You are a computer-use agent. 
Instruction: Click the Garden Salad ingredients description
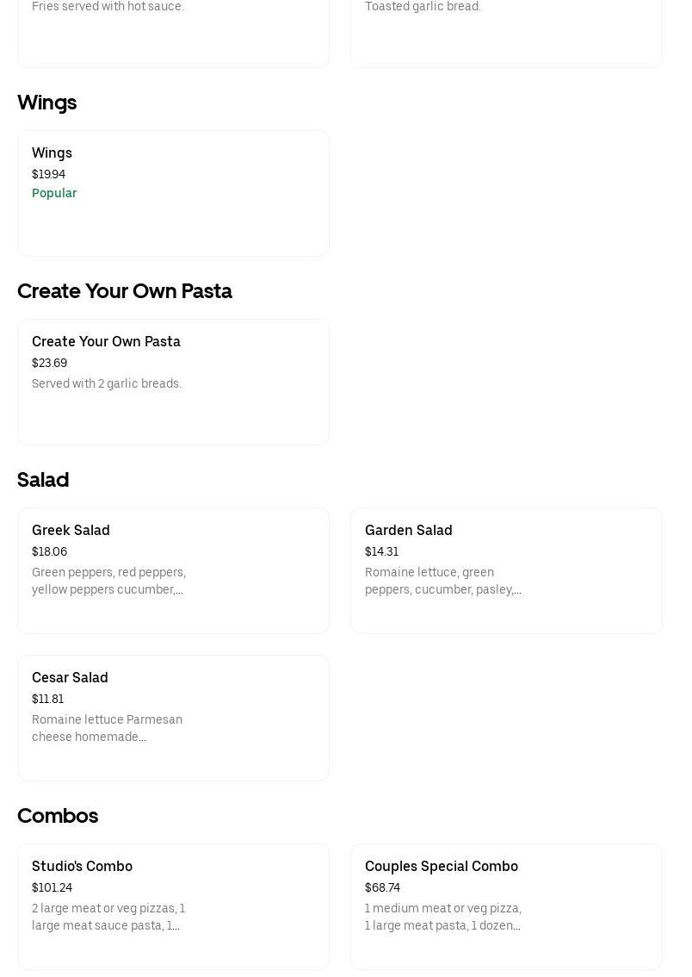[x=442, y=582]
